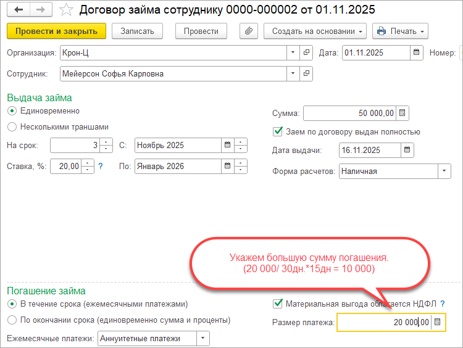Image resolution: width=463 pixels, height=348 pixels.
Task: Open month picker for the С field
Action: (227, 145)
